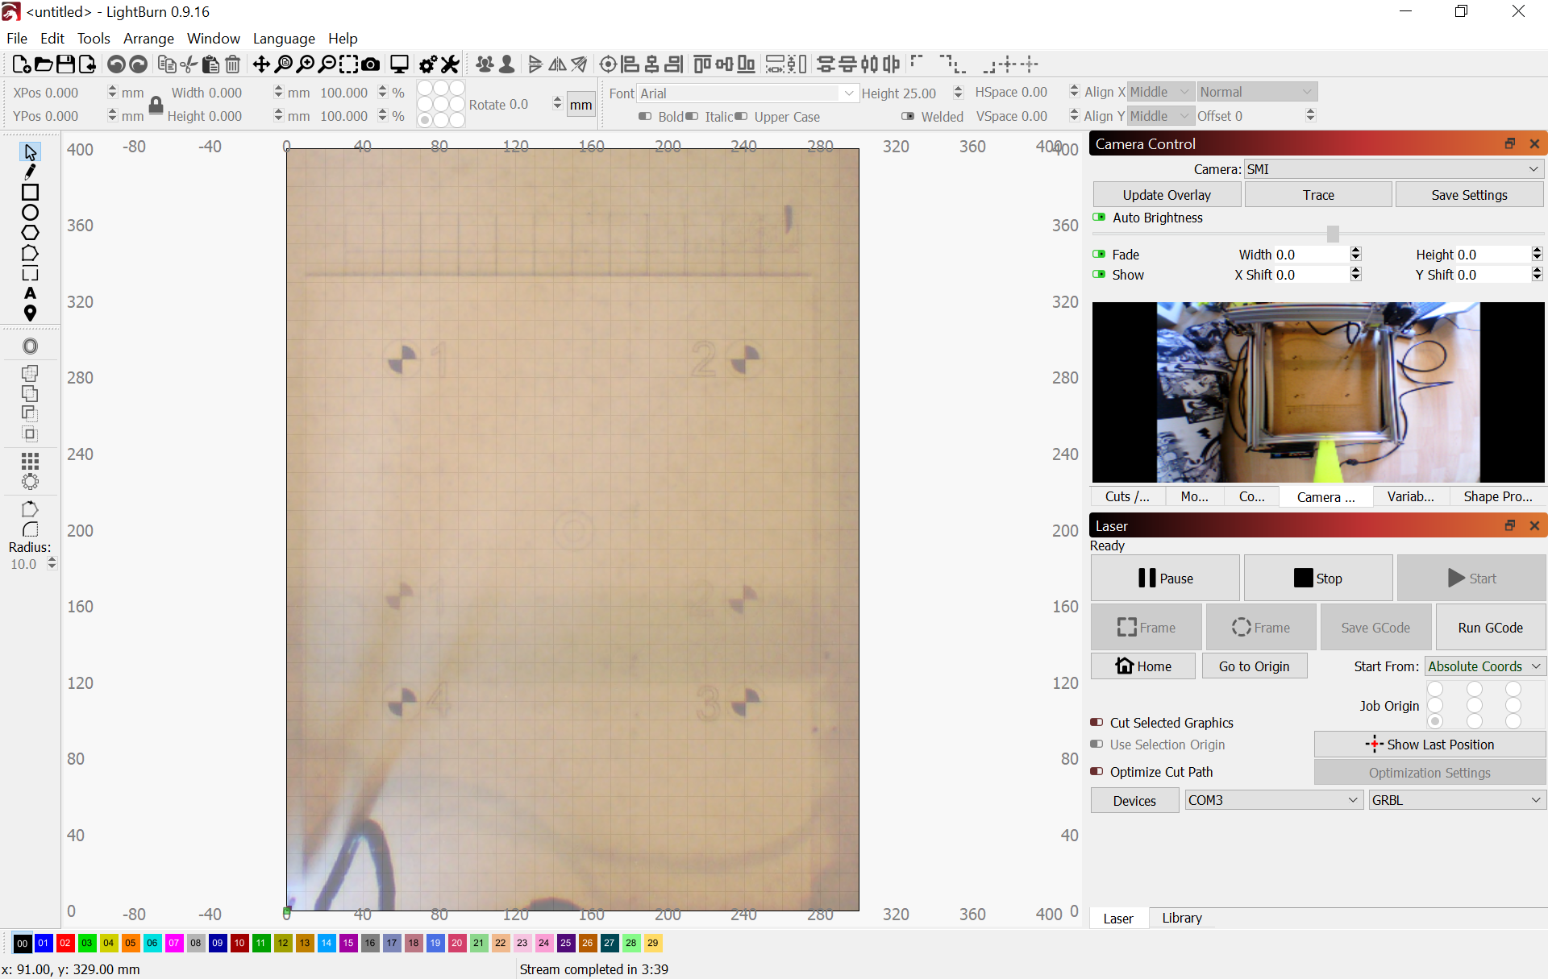Image resolution: width=1548 pixels, height=979 pixels.
Task: Select the Offset Shapes tool
Action: click(x=30, y=346)
